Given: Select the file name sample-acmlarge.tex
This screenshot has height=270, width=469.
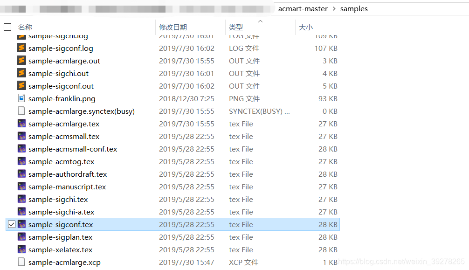Looking at the screenshot, I should 64,124.
